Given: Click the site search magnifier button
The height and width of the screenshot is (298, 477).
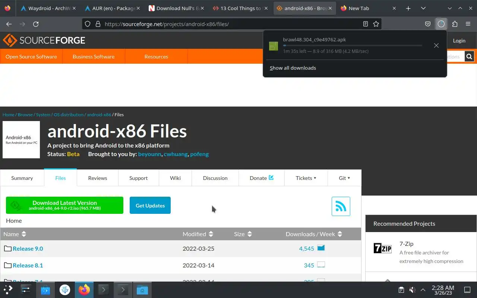Looking at the screenshot, I should pyautogui.click(x=469, y=57).
